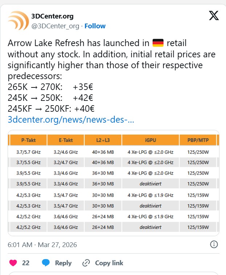Open the CPU specification table image
Screen dimensions: 226x275
113,183
